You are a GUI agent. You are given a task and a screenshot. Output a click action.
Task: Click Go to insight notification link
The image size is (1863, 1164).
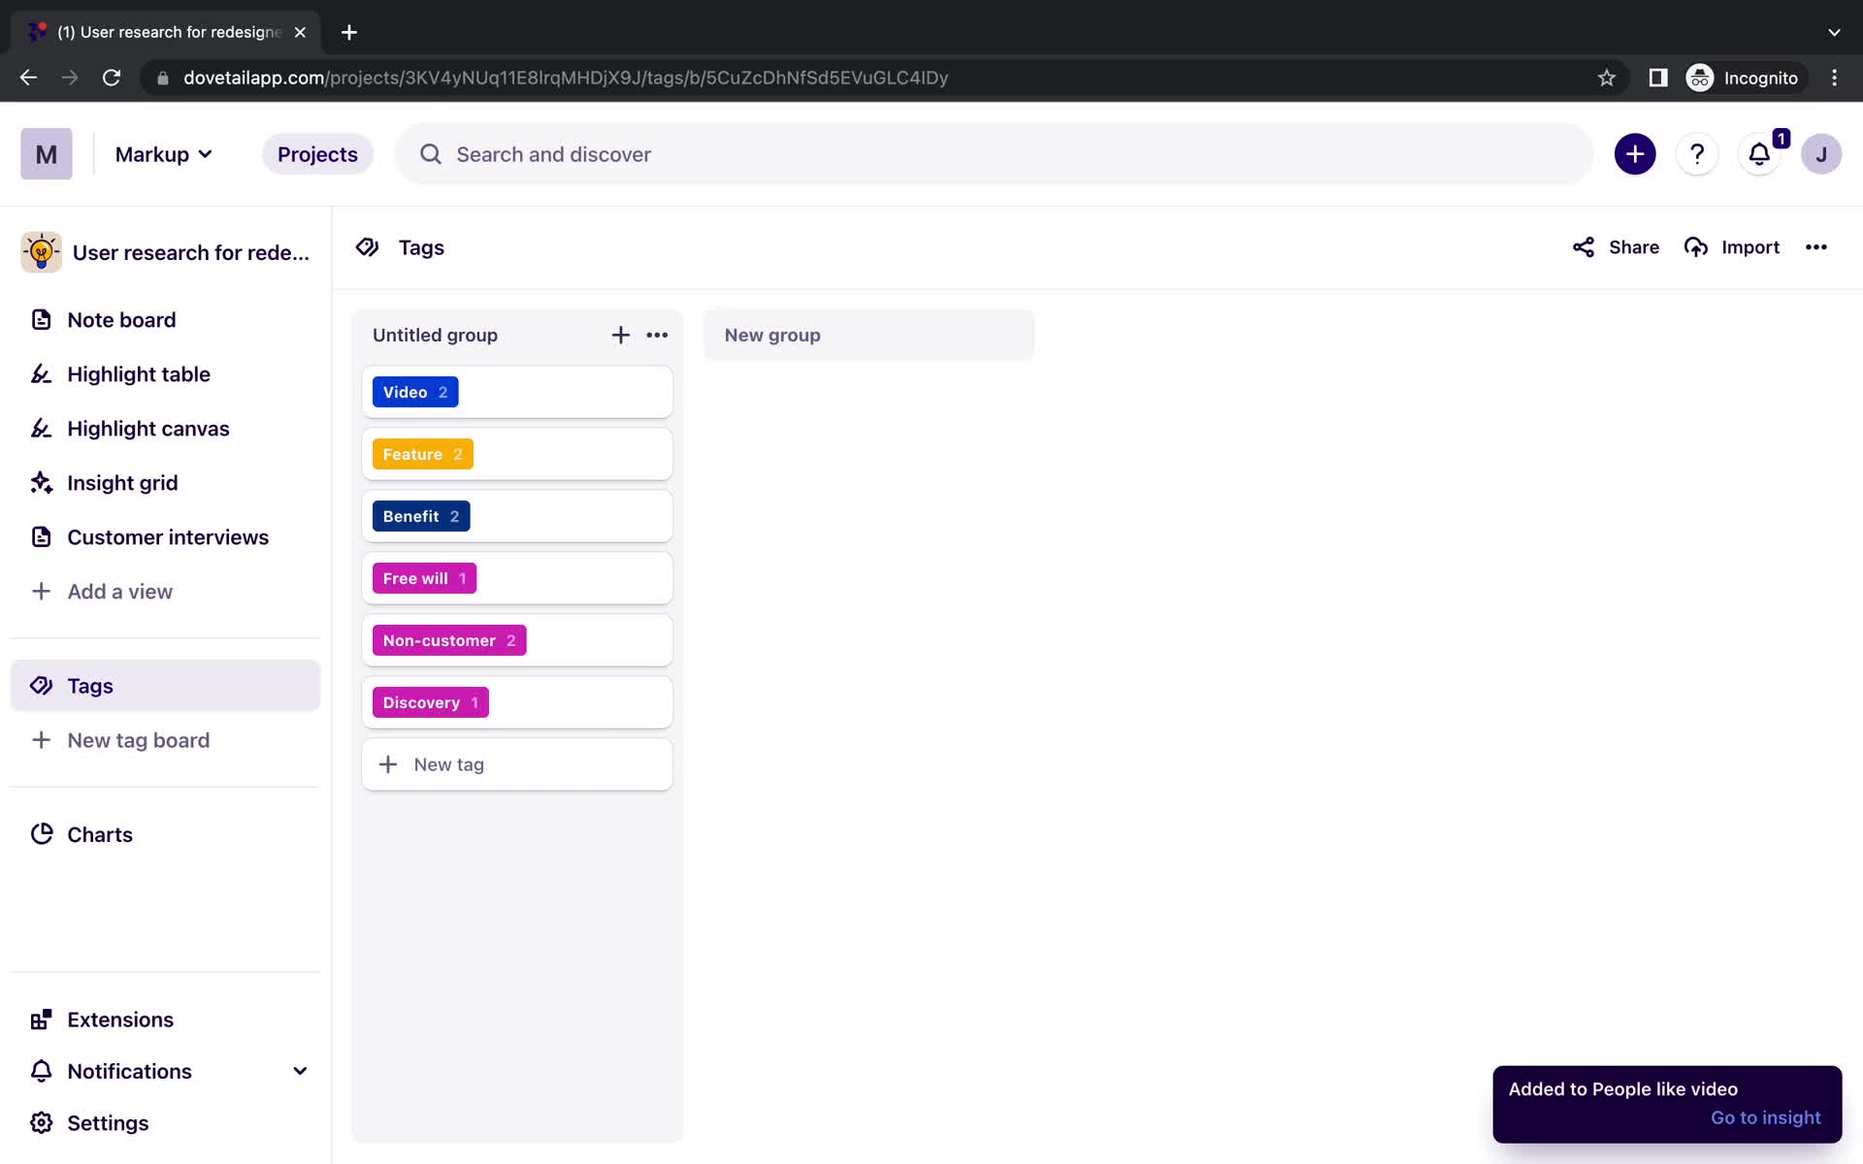pos(1765,1117)
